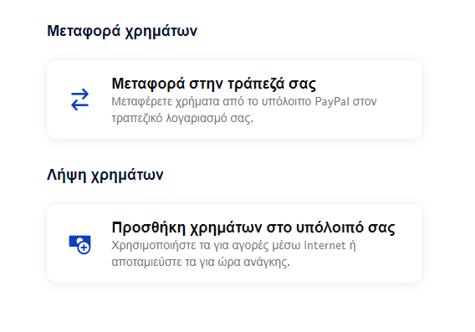This screenshot has width=475, height=332.
Task: Click the 'Μεταφορά χρημάτων' section heading
Action: pos(122,31)
